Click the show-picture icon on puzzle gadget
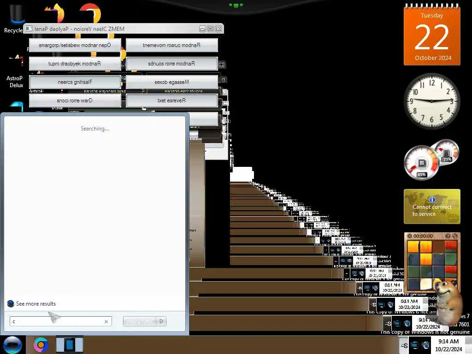Image resolution: width=472 pixels, height=354 pixels. click(x=448, y=236)
